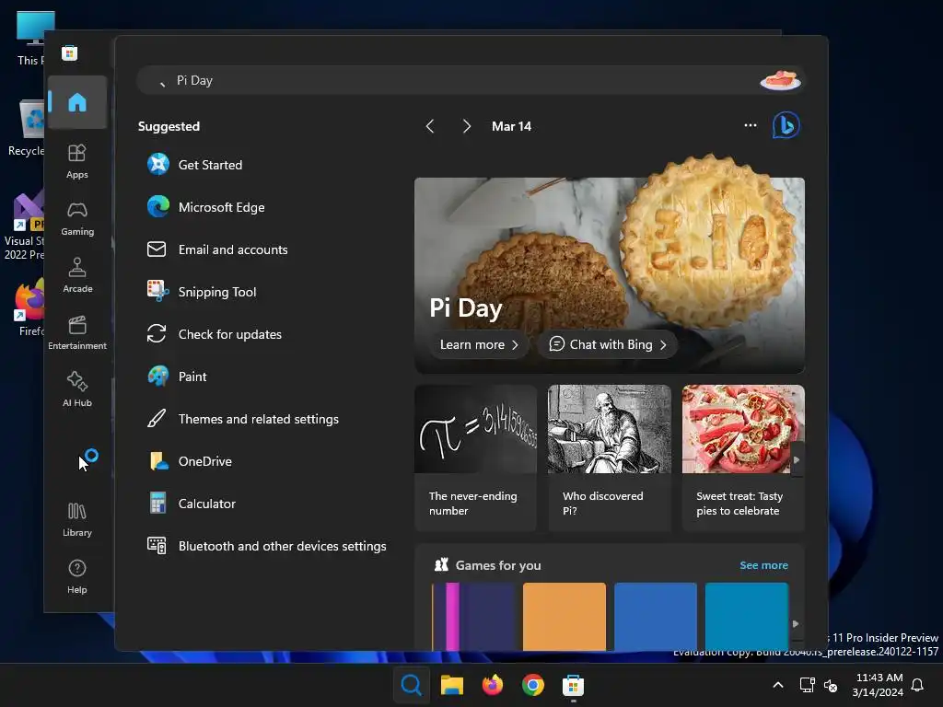Open Entertainment section in Store sidebar
This screenshot has width=943, height=707.
[x=77, y=332]
